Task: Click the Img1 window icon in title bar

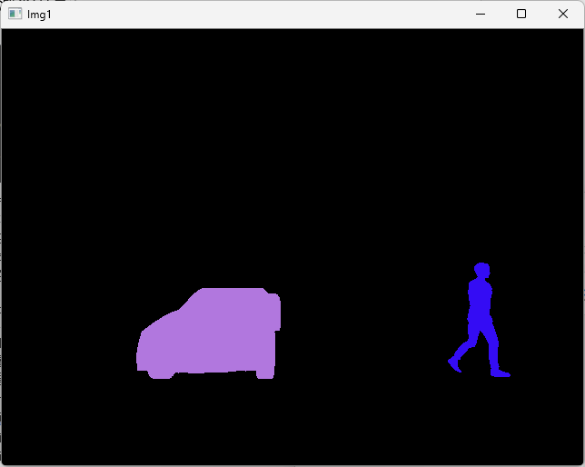Action: (x=15, y=15)
